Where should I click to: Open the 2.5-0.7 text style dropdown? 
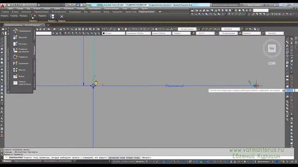pos(205,33)
